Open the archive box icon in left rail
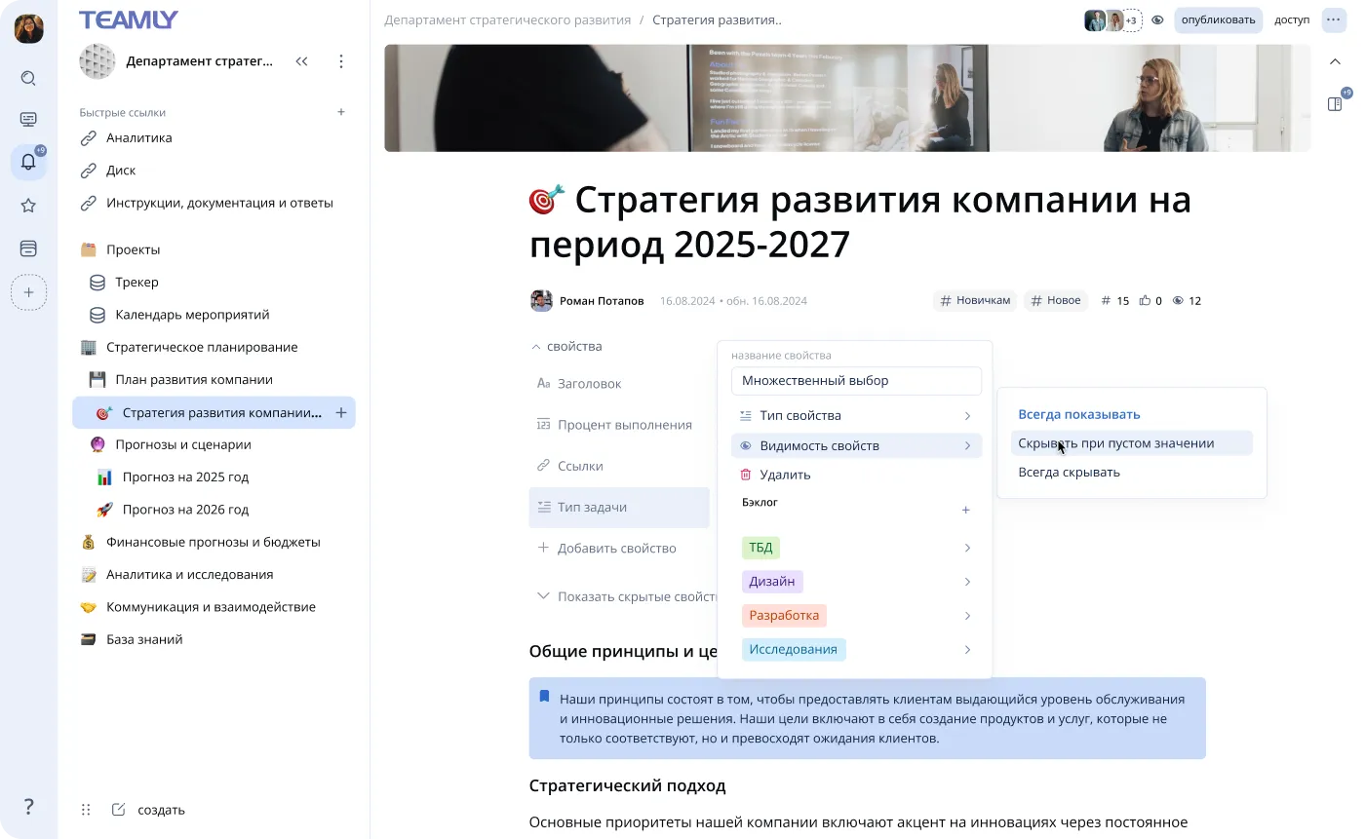Image resolution: width=1365 pixels, height=839 pixels. 28,248
